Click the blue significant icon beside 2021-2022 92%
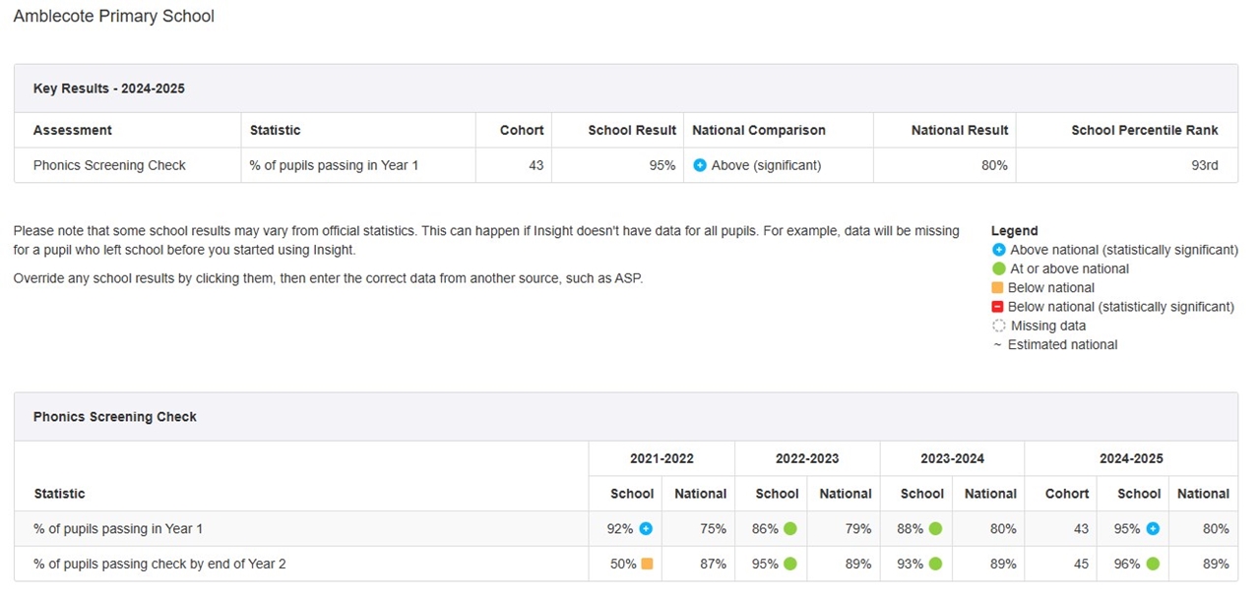 [646, 529]
